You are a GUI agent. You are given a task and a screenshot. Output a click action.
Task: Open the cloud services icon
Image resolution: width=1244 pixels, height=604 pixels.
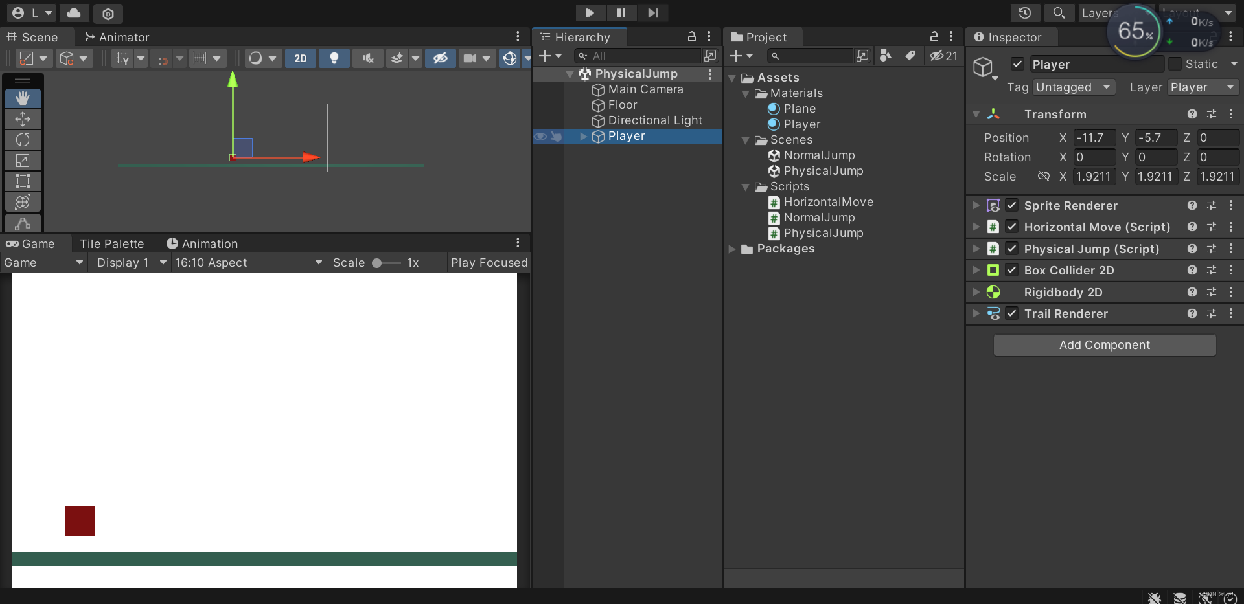[x=75, y=13]
